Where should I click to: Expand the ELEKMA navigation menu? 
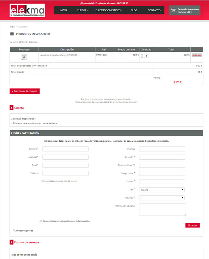(83, 10)
